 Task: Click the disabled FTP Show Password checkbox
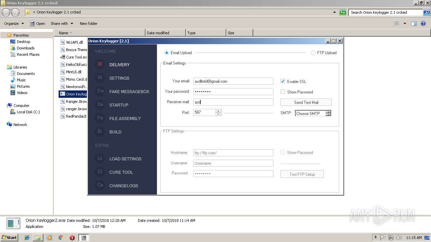pyautogui.click(x=283, y=152)
